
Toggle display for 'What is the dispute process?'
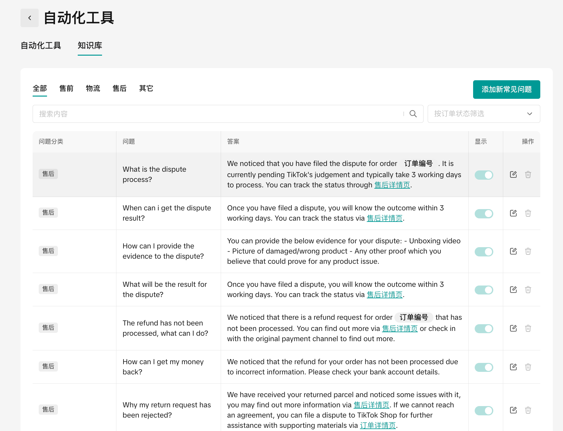(x=484, y=175)
